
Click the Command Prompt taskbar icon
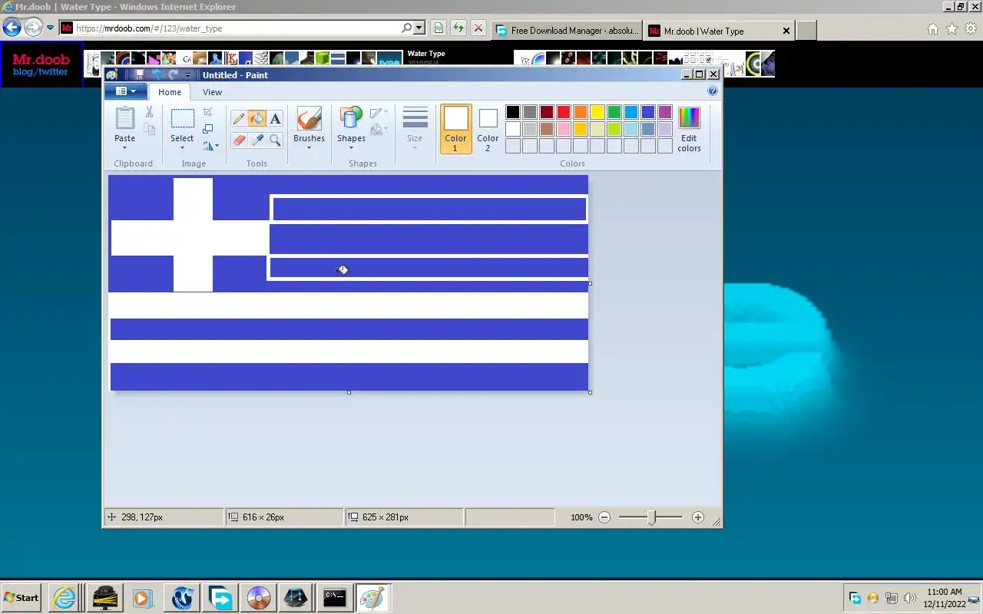[335, 597]
